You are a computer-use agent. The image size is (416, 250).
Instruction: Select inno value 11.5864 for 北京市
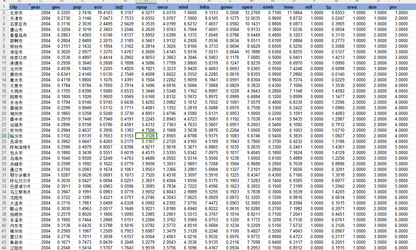pyautogui.click(x=294, y=13)
